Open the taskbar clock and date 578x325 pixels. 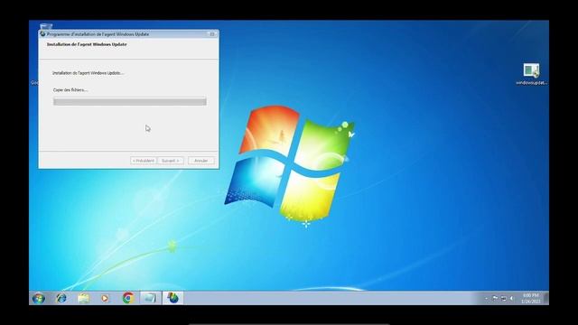(x=531, y=299)
